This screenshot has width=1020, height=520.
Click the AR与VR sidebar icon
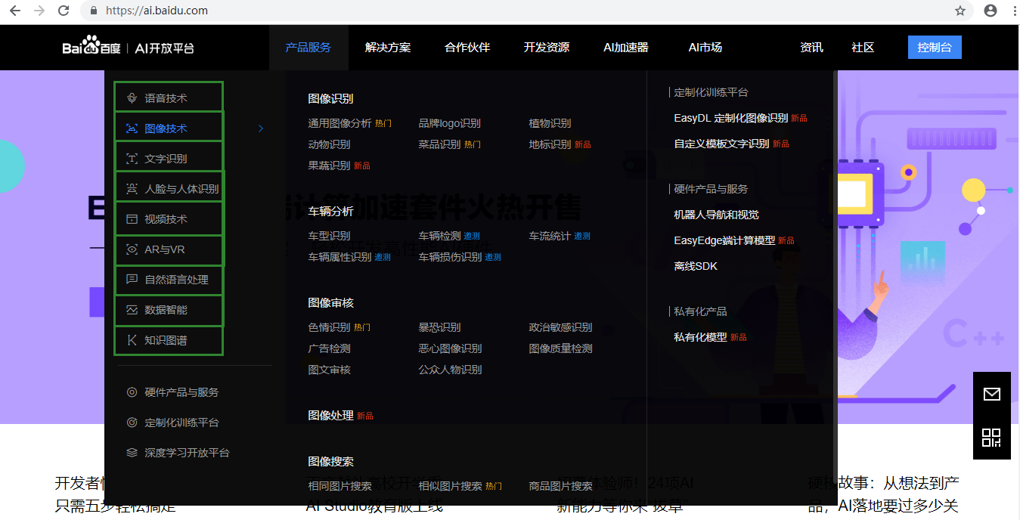[x=132, y=249]
